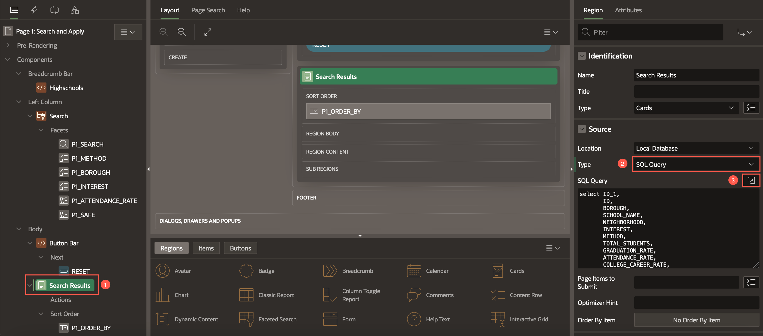This screenshot has height=336, width=763.
Task: Switch to the Items gallery tab
Action: click(206, 248)
